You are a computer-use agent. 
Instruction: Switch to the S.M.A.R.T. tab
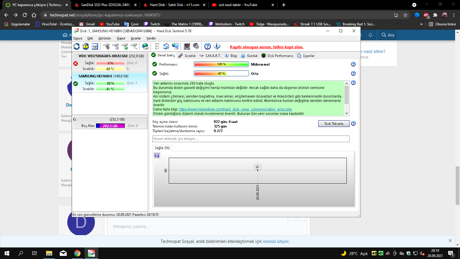210,56
